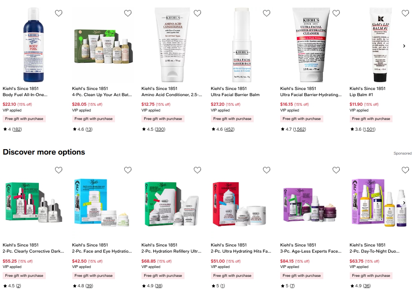The height and width of the screenshot is (298, 414).
Task: Favorite the Body Fuel All-In-One heart icon
Action: (x=58, y=13)
